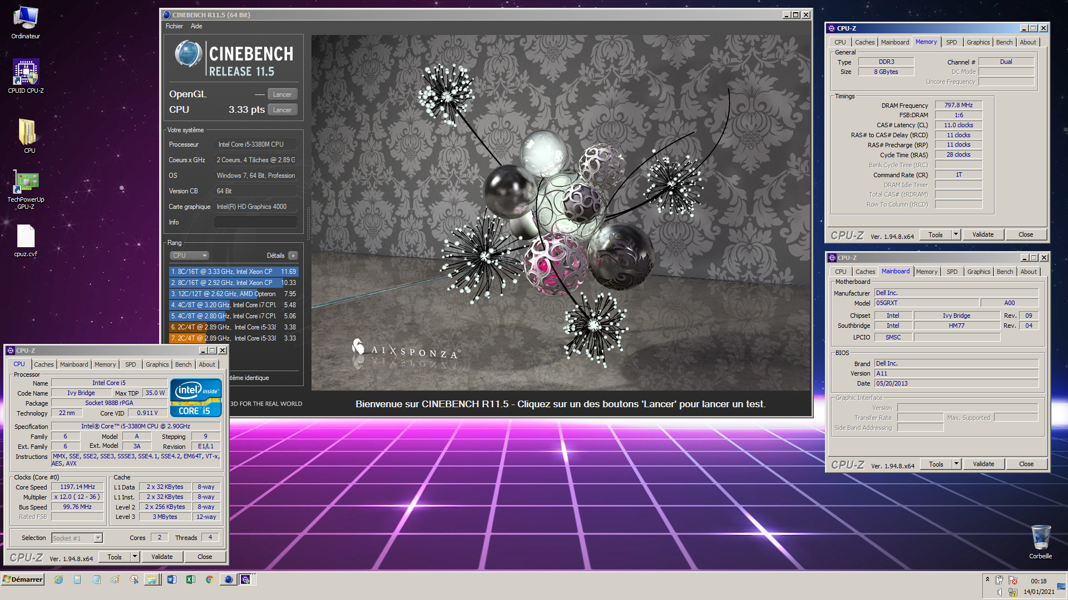Open Graphics tab in the CPU-Z processor window

click(x=157, y=364)
